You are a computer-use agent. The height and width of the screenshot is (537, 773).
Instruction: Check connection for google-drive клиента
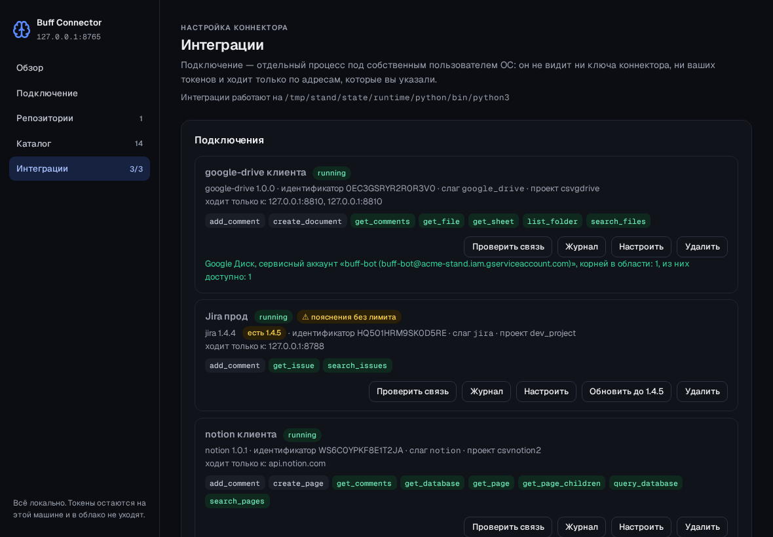coord(508,247)
